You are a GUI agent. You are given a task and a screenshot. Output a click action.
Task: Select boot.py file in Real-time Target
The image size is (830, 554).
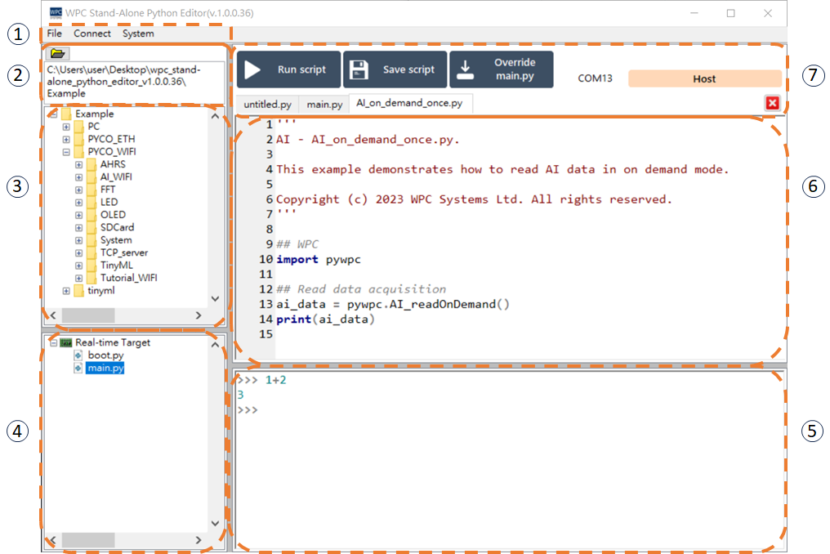tap(105, 355)
